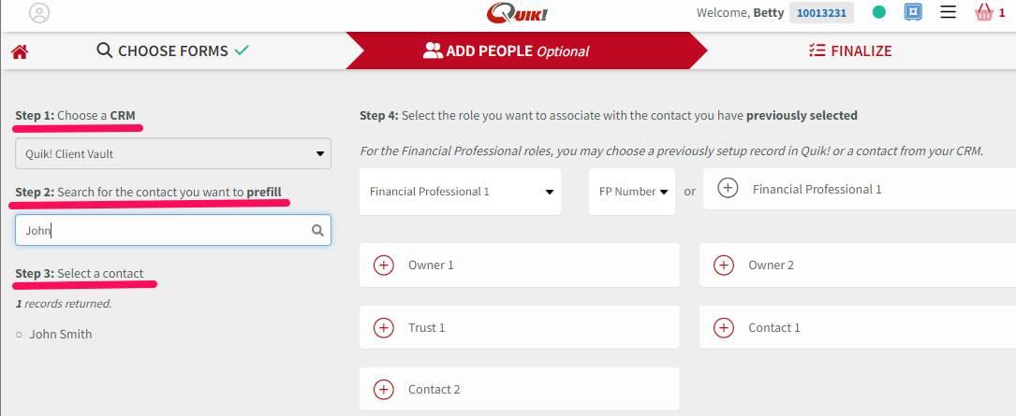Viewport: 1016px width, 416px height.
Task: Click the contact search input field
Action: point(173,230)
